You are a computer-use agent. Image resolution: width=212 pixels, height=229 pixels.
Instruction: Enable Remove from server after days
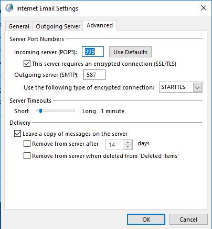point(27,144)
